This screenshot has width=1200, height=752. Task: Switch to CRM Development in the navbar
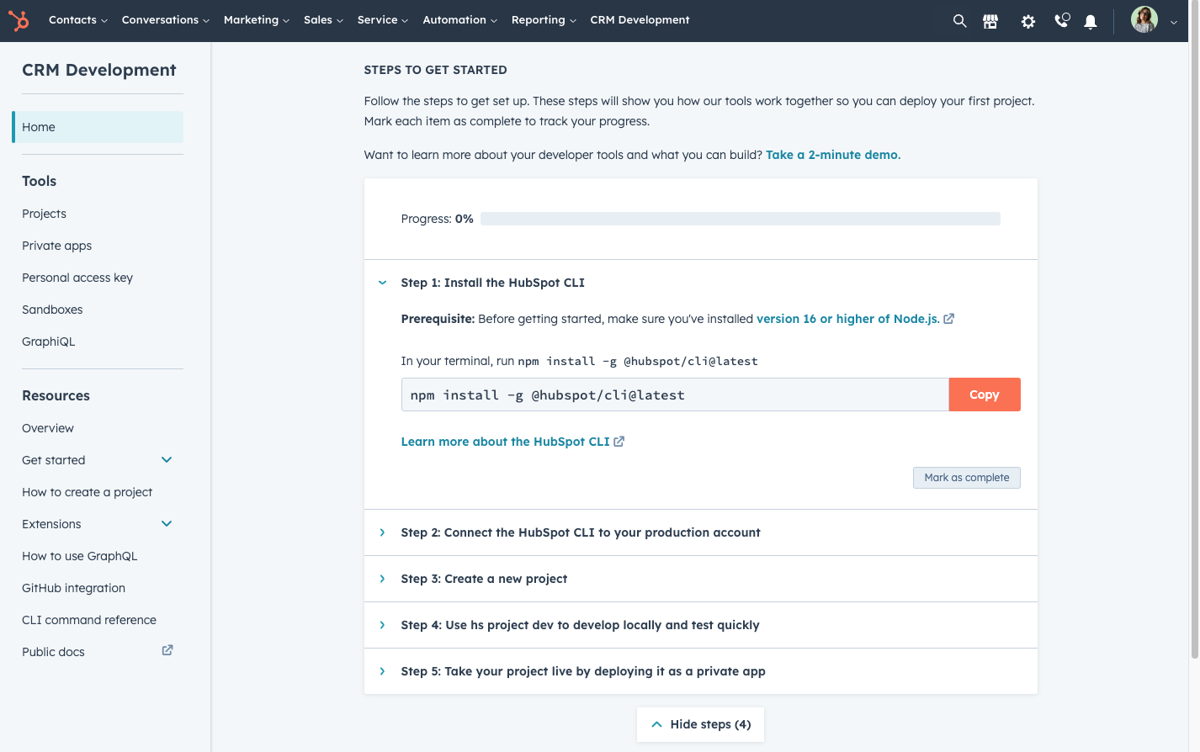(x=640, y=19)
